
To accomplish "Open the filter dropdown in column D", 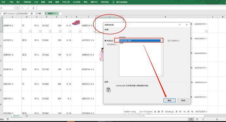I will 50,31.
